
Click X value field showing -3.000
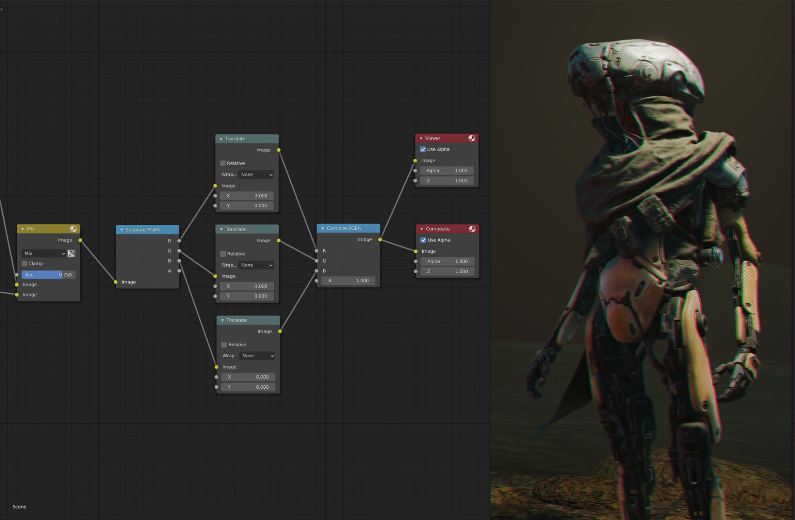tap(247, 286)
